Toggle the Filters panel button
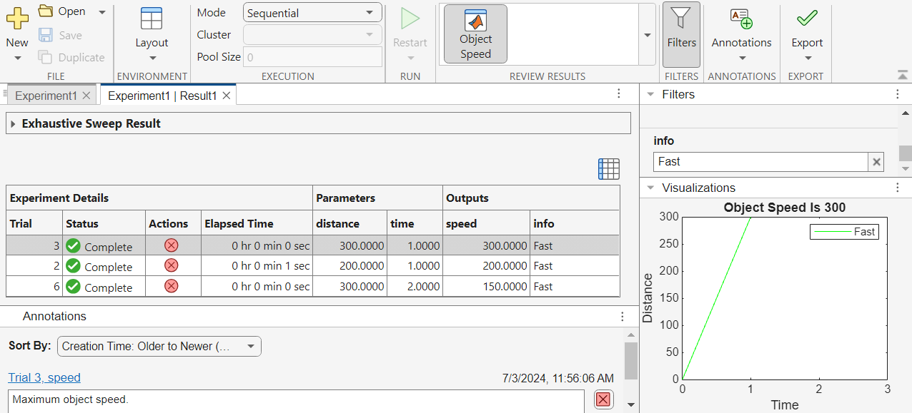 click(681, 34)
